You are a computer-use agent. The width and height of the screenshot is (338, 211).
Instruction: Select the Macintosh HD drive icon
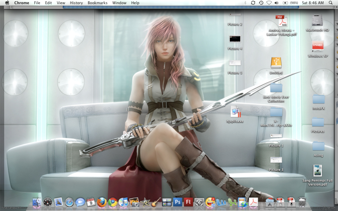click(x=318, y=20)
